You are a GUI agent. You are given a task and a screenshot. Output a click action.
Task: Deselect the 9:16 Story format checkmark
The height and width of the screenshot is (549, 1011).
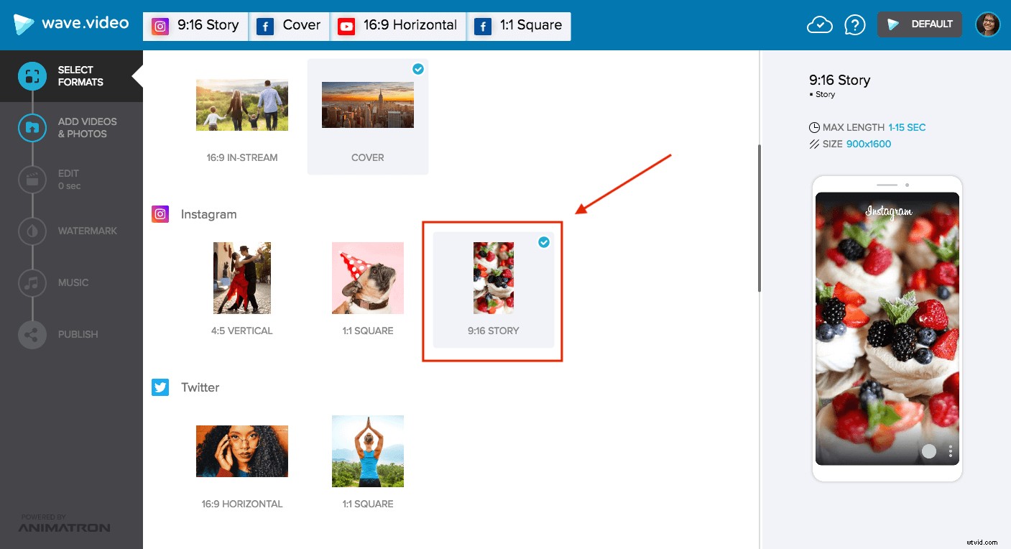point(544,242)
